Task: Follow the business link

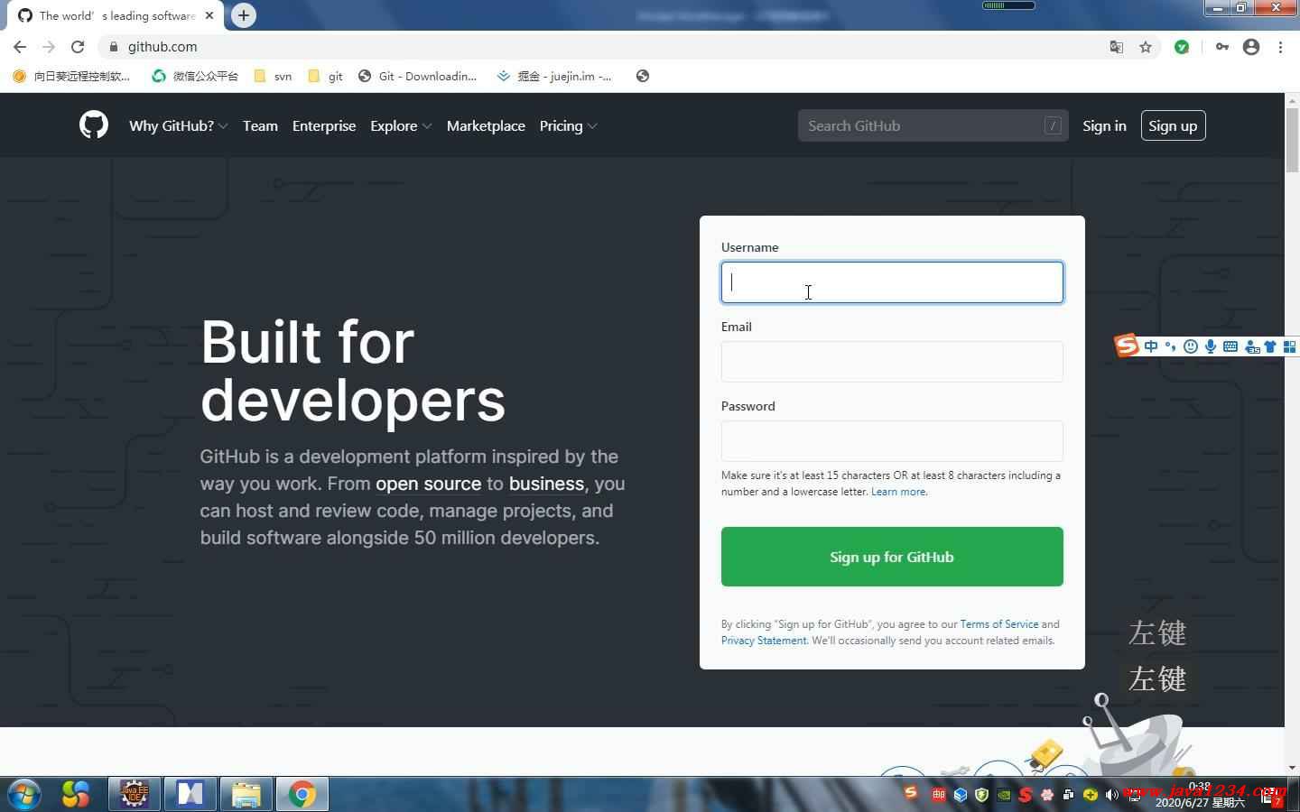Action: tap(546, 484)
